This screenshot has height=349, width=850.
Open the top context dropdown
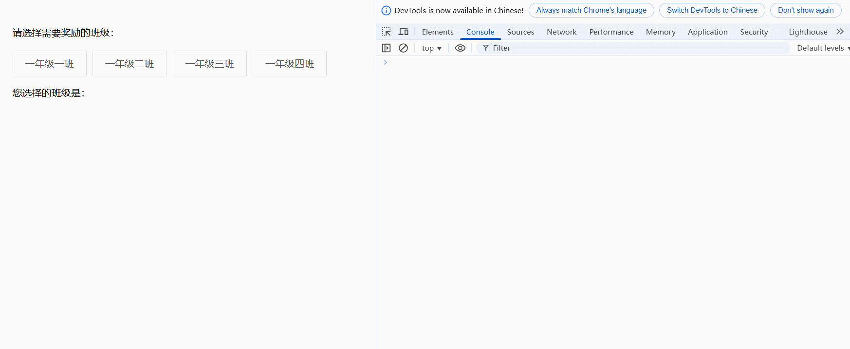point(431,48)
